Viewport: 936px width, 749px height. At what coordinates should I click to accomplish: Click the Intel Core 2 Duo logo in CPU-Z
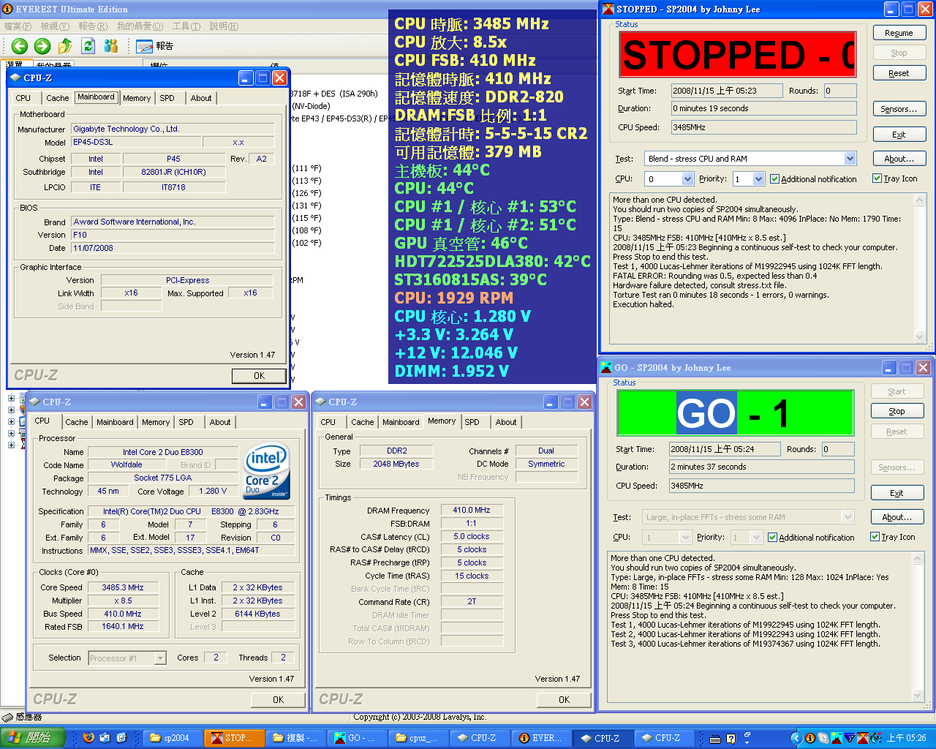[267, 471]
